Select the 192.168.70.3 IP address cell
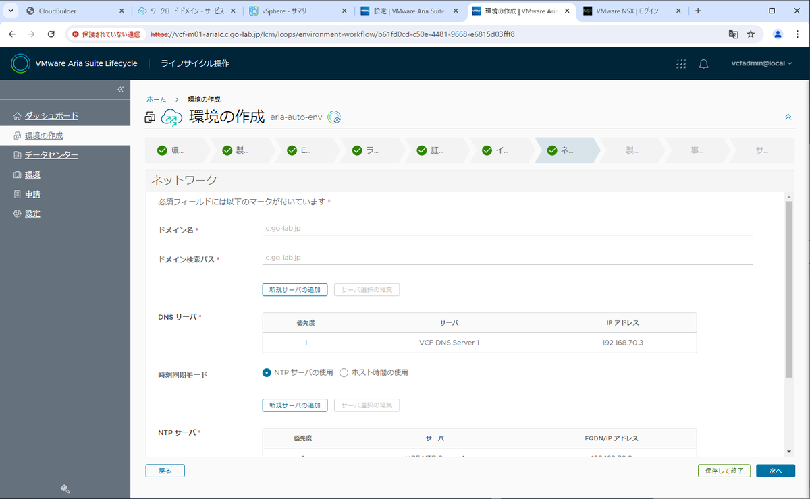The height and width of the screenshot is (499, 810). click(x=622, y=343)
